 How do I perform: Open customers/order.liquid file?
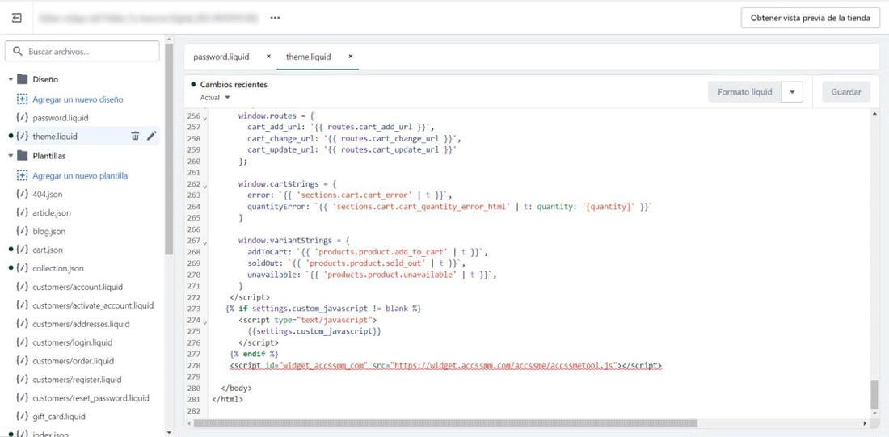[73, 361]
